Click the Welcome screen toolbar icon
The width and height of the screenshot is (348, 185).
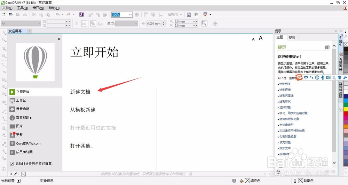[189, 15]
